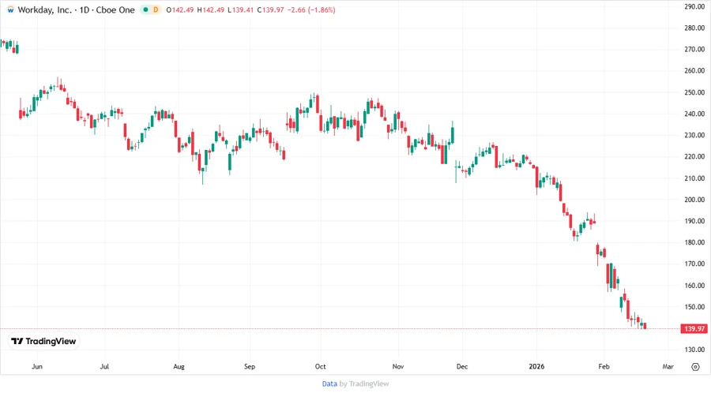
Task: Click the −2.66 (−1.86%) change value
Action: [x=311, y=10]
